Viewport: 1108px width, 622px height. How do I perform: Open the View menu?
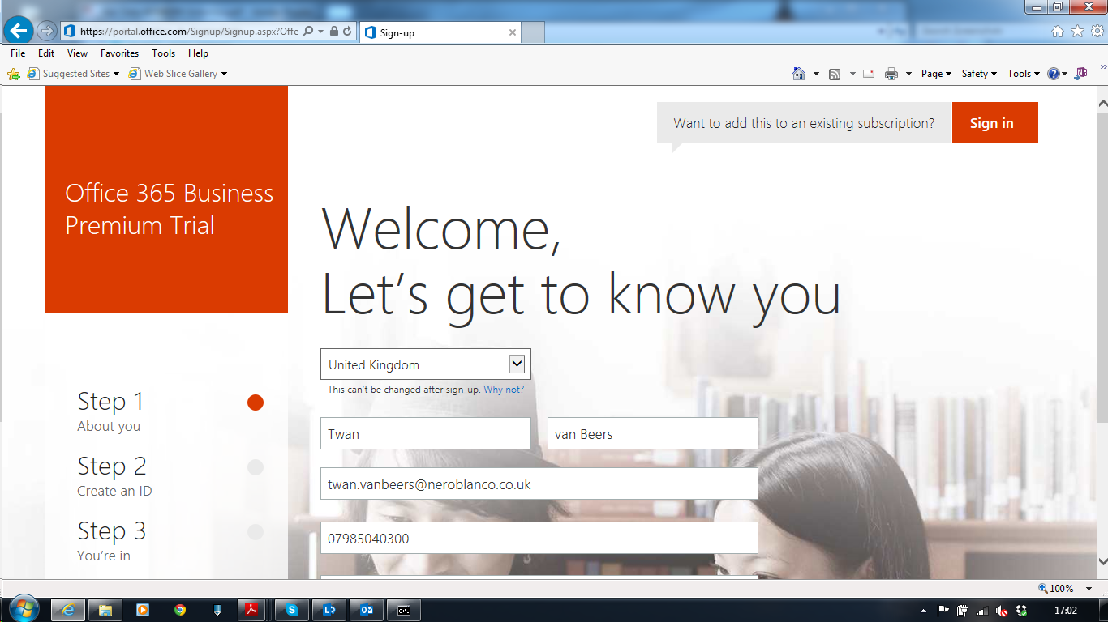point(78,53)
